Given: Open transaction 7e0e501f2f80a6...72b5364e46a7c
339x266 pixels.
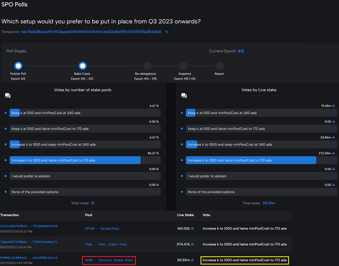Looking at the screenshot, I should click(29, 242).
